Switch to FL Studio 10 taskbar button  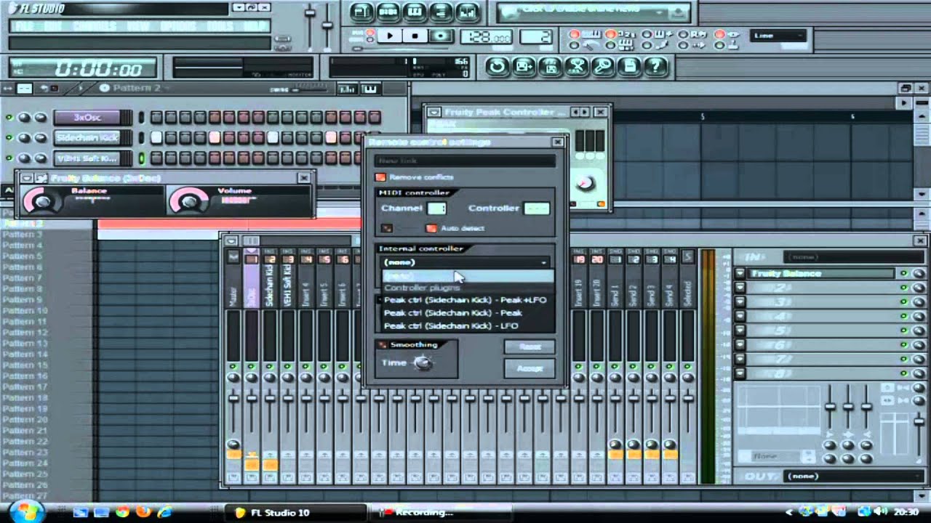tap(295, 512)
